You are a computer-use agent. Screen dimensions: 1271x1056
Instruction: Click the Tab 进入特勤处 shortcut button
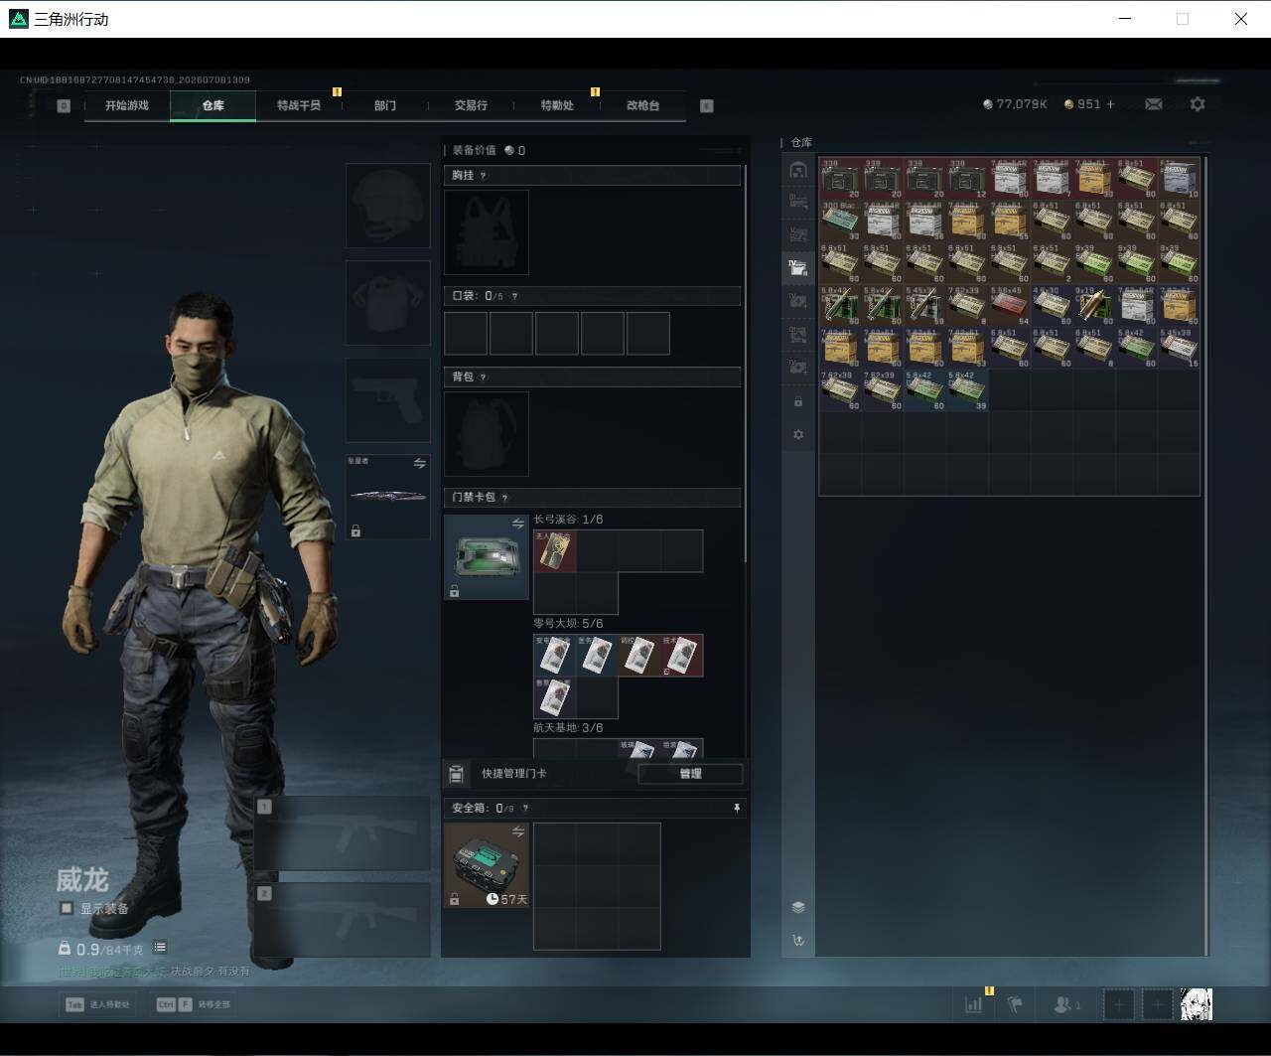coord(100,1004)
